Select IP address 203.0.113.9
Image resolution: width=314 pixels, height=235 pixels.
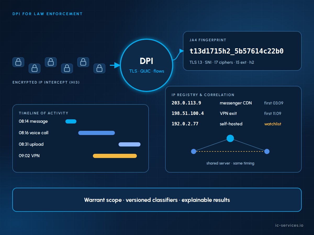186,103
